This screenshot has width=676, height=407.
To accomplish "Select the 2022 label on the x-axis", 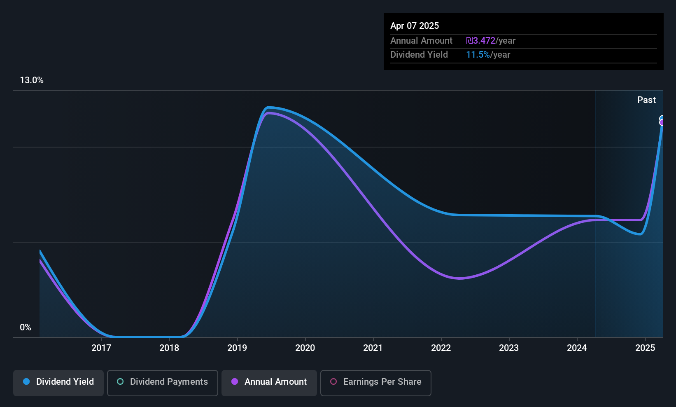I will [x=441, y=348].
